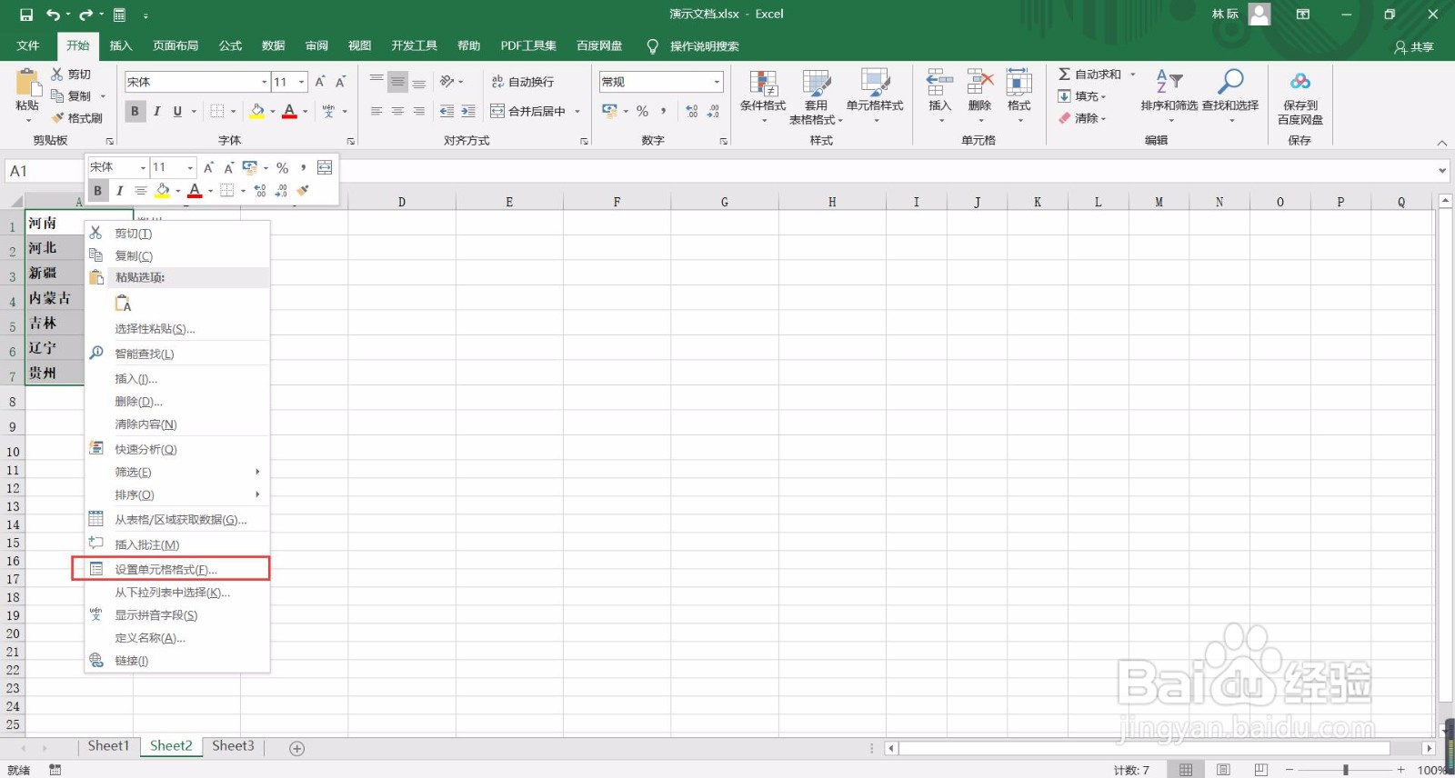Open the File (文件) tab
The width and height of the screenshot is (1455, 778).
coord(28,45)
